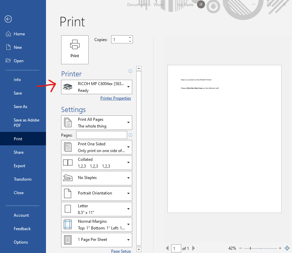The height and width of the screenshot is (253, 292).
Task: Expand the Portrait Orientation dropdown
Action: (x=97, y=194)
